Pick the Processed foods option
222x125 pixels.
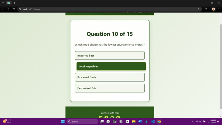(x=110, y=77)
